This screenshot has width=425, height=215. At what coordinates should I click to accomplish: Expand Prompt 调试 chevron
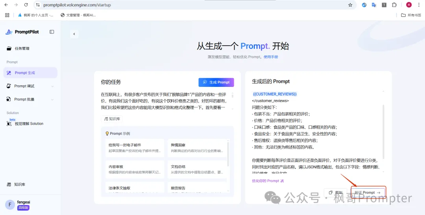click(52, 86)
